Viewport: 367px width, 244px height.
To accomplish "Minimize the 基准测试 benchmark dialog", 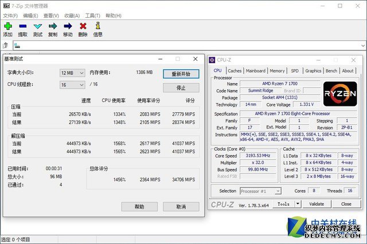I will click(161, 59).
